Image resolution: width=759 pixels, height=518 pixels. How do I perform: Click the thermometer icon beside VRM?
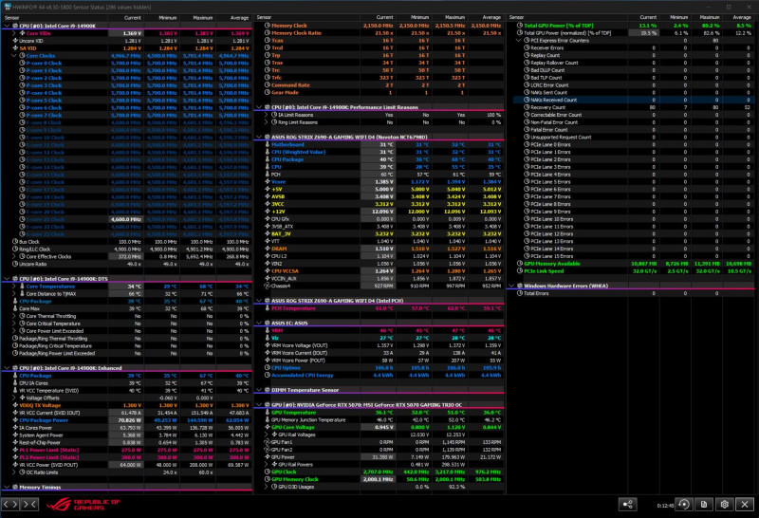(268, 331)
